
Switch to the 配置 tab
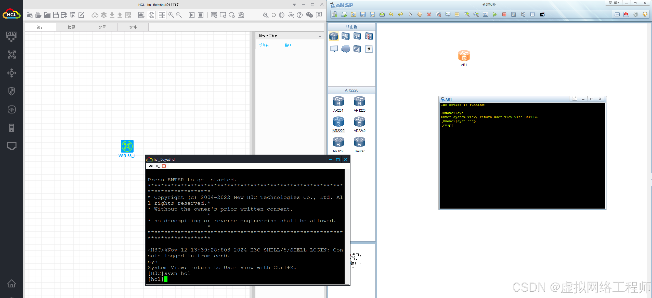[102, 27]
